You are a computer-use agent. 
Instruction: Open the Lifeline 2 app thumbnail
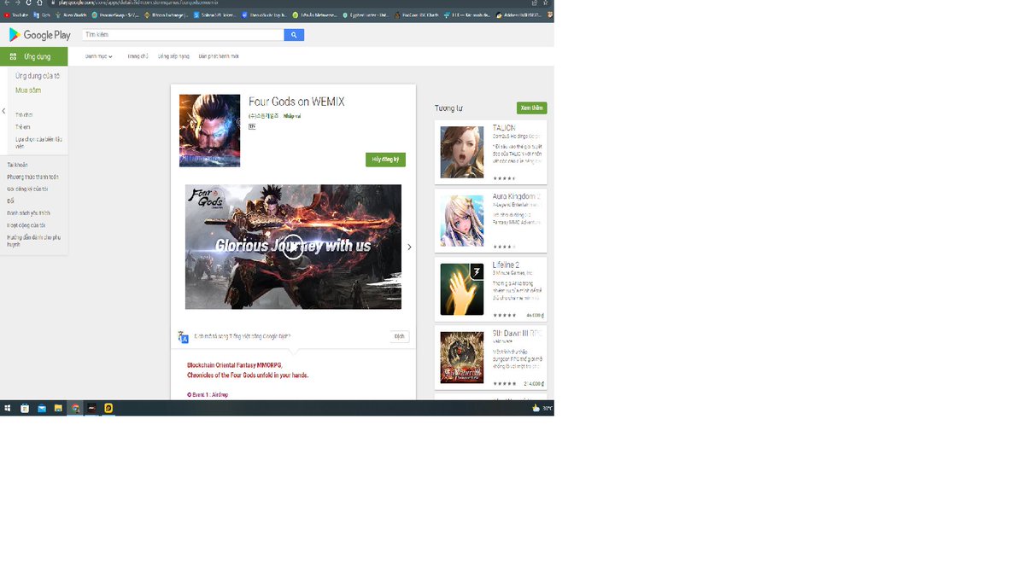pyautogui.click(x=462, y=289)
